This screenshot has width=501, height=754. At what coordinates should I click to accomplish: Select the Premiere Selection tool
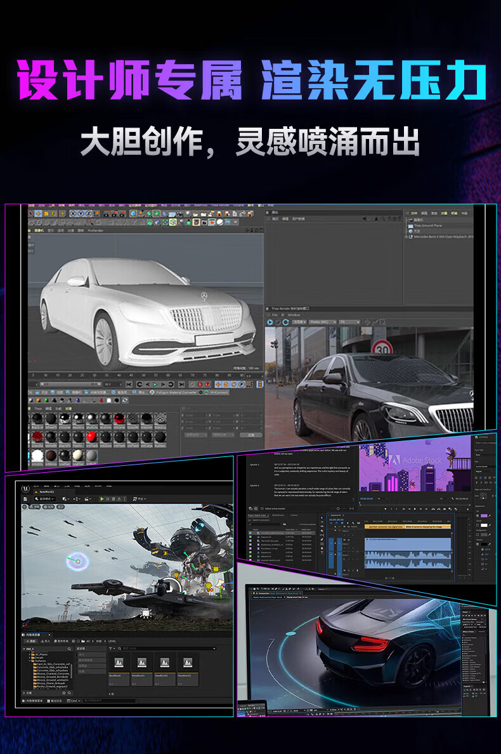tap(322, 518)
